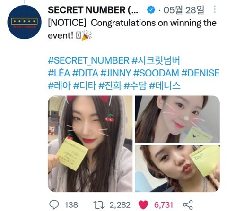
Task: Toggle the red heart like icon
Action: tap(143, 205)
